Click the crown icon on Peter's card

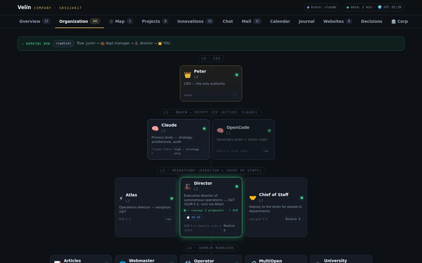click(188, 75)
